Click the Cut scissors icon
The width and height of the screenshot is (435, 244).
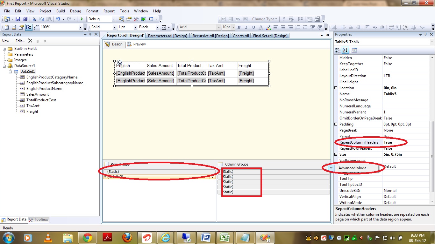click(34, 19)
